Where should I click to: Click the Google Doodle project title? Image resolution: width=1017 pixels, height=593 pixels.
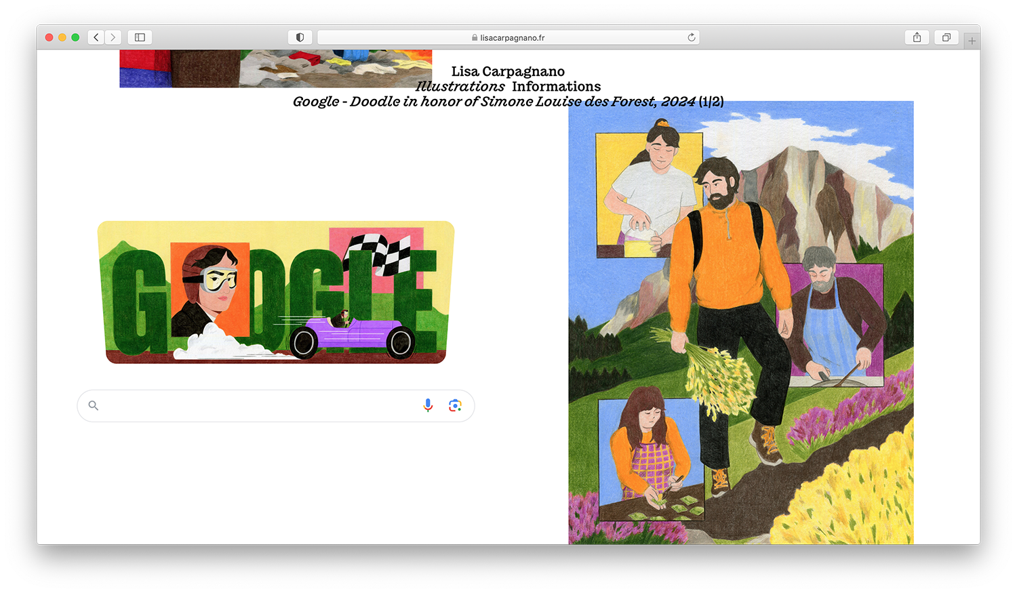pyautogui.click(x=494, y=102)
